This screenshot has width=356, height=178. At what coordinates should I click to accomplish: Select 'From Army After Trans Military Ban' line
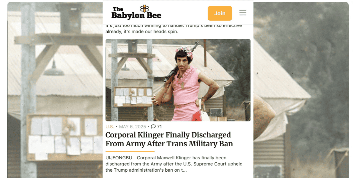(169, 144)
